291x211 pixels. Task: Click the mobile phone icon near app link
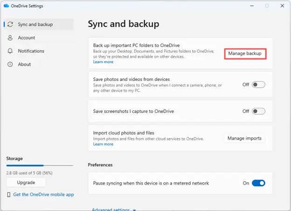point(8,195)
